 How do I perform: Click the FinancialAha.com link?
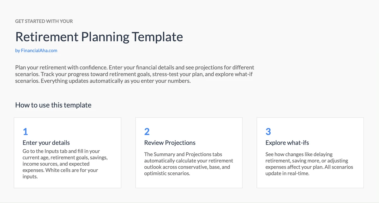36,50
